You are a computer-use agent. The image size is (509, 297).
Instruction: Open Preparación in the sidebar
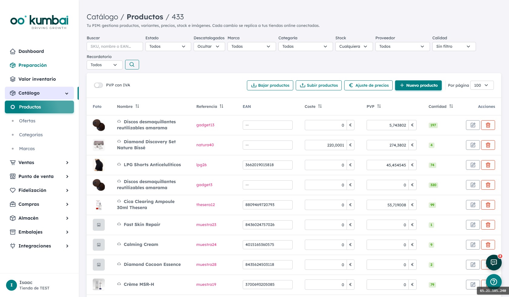point(39,65)
